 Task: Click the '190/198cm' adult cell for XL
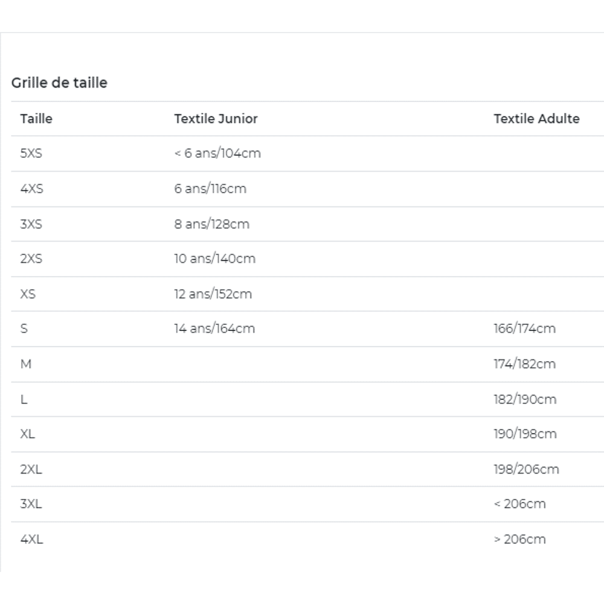(525, 434)
